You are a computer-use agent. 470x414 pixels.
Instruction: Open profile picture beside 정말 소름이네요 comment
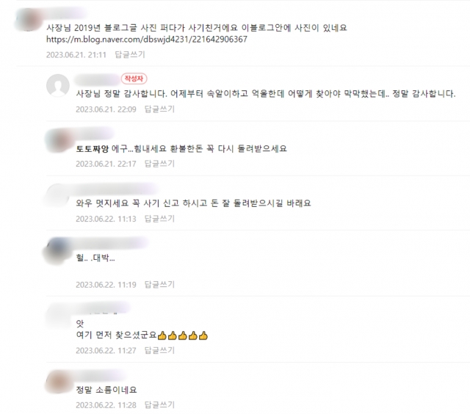coord(58,382)
